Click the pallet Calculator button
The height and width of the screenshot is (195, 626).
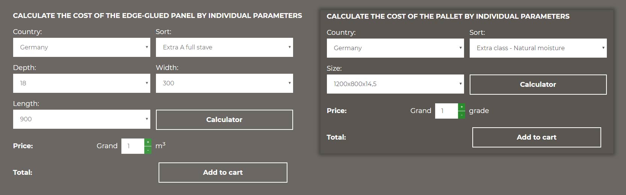[538, 85]
